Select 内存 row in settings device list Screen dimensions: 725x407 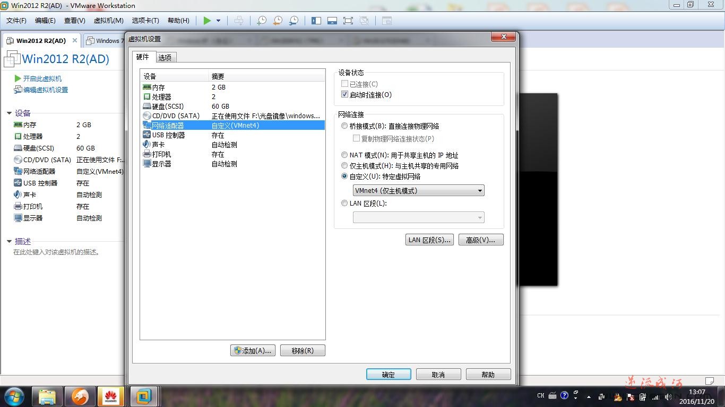click(232, 87)
